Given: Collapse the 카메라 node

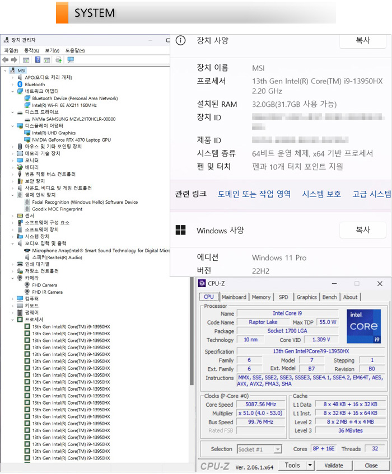Looking at the screenshot, I should coord(12,278).
